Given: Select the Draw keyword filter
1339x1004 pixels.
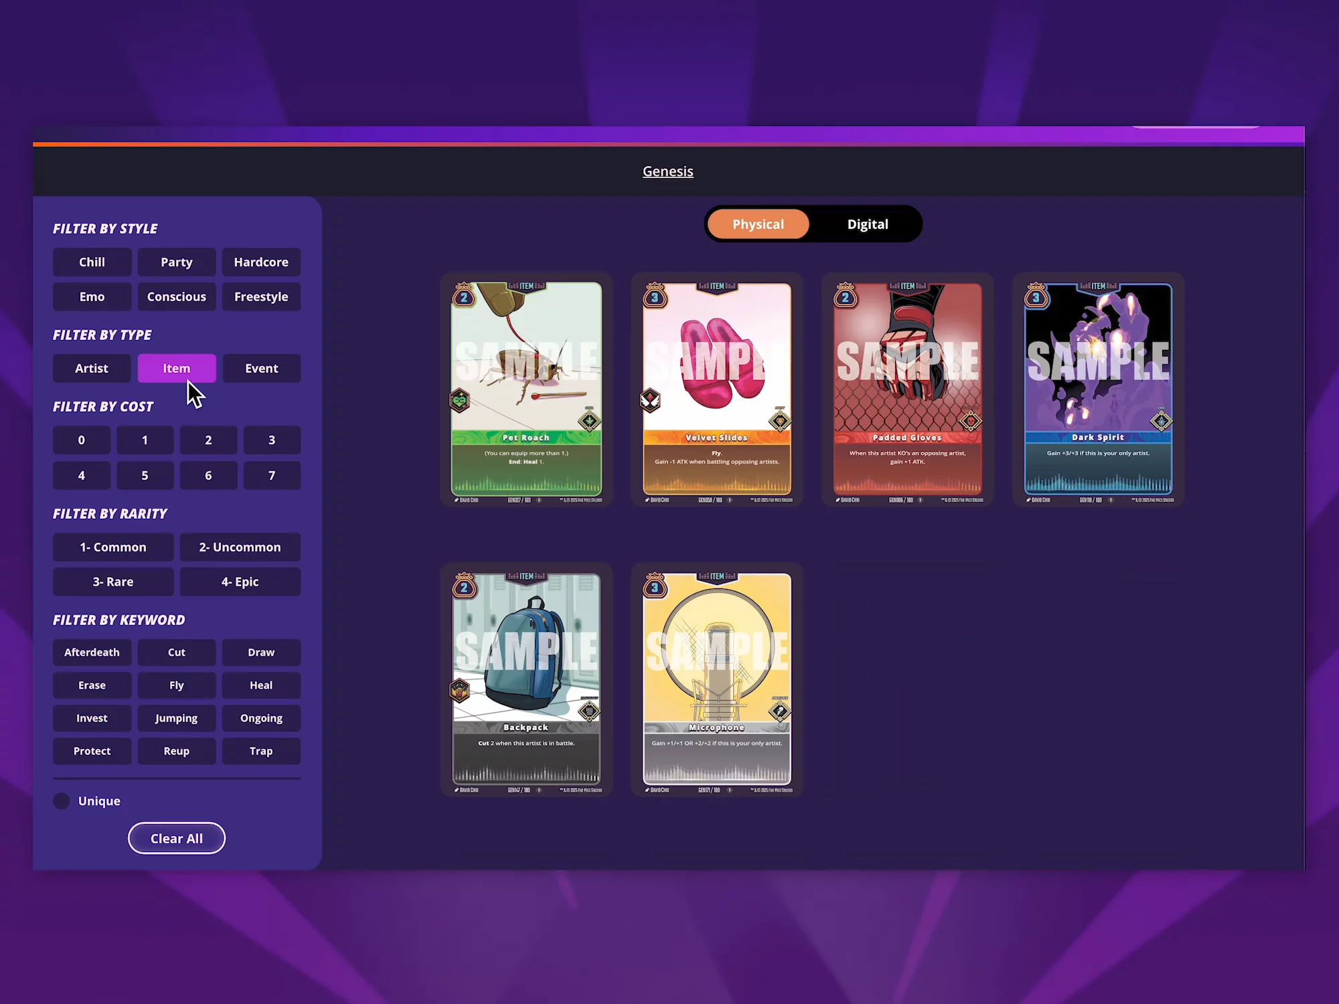Looking at the screenshot, I should coord(261,652).
